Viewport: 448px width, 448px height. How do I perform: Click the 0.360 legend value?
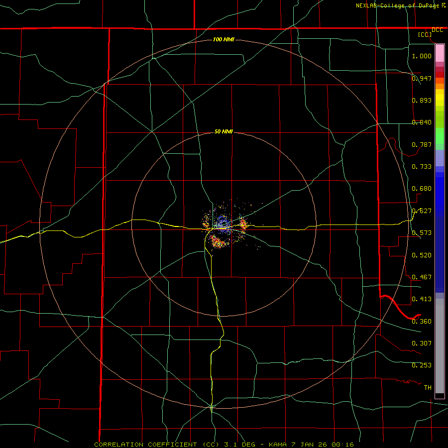click(422, 321)
